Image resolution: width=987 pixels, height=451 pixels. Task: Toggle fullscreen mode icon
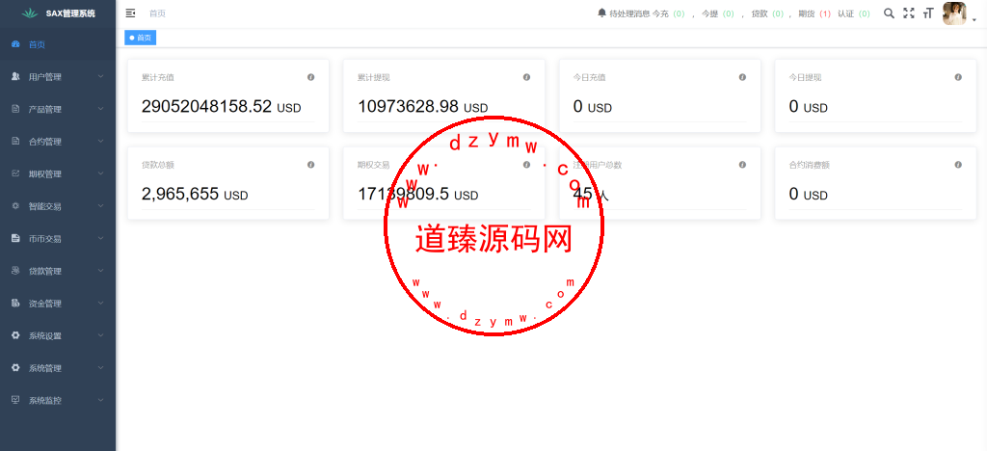pyautogui.click(x=908, y=13)
